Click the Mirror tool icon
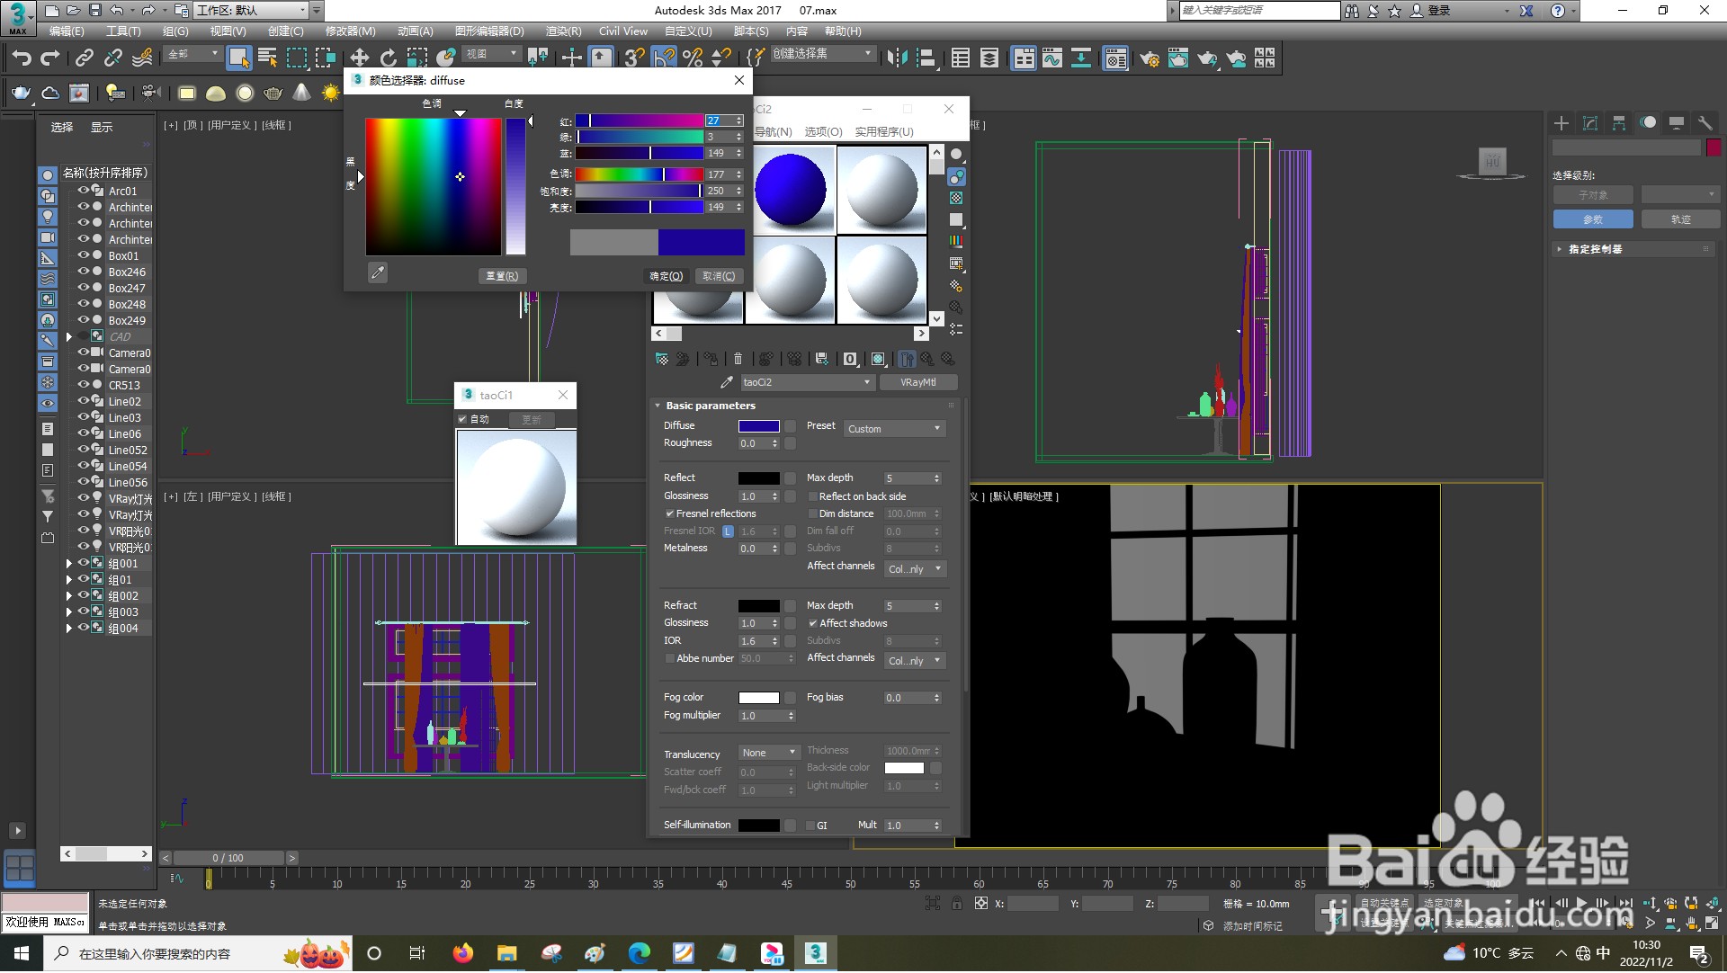 coord(897,58)
